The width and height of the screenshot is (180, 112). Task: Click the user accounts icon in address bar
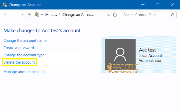pyautogui.click(x=37, y=15)
